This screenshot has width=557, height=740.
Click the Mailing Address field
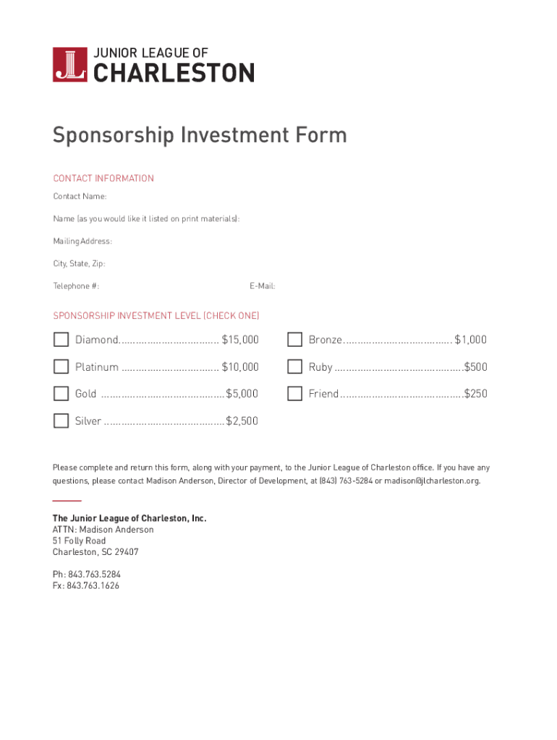point(289,241)
